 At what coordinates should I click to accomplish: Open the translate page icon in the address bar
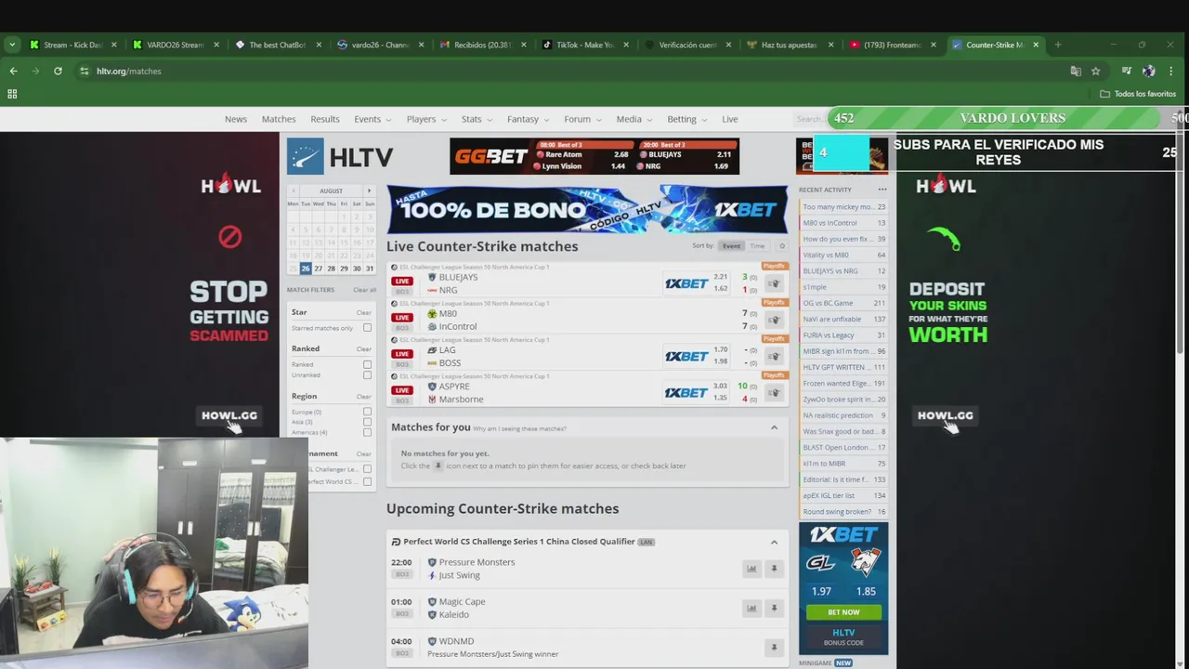click(x=1076, y=71)
